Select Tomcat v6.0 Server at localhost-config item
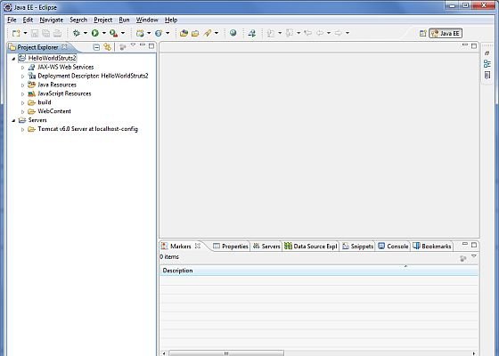 click(x=87, y=129)
